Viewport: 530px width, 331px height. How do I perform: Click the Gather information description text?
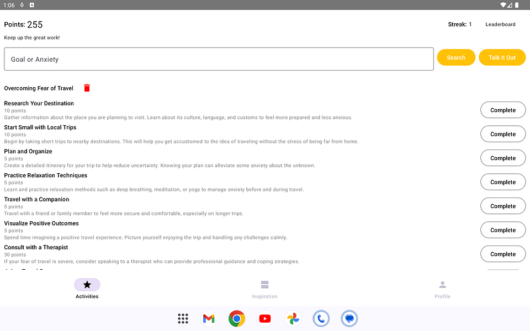click(178, 118)
